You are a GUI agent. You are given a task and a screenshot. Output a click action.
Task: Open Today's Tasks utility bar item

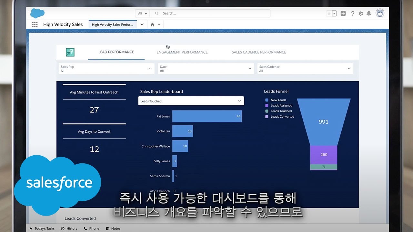pos(42,228)
